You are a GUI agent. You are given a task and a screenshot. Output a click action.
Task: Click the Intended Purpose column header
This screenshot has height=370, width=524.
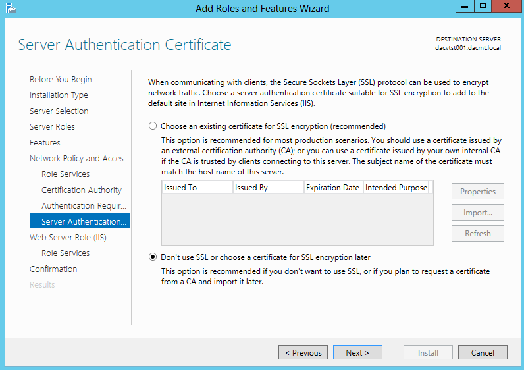(396, 188)
